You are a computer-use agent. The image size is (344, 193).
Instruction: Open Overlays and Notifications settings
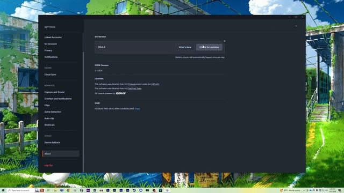point(58,99)
